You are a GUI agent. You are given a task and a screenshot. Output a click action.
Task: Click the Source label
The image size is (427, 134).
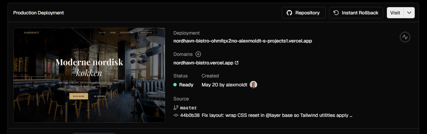coord(181,99)
